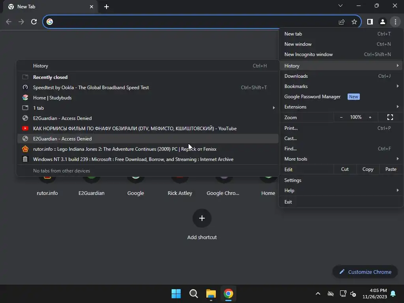This screenshot has height=303, width=404.
Task: Open a New Incognito window
Action: coord(341,54)
